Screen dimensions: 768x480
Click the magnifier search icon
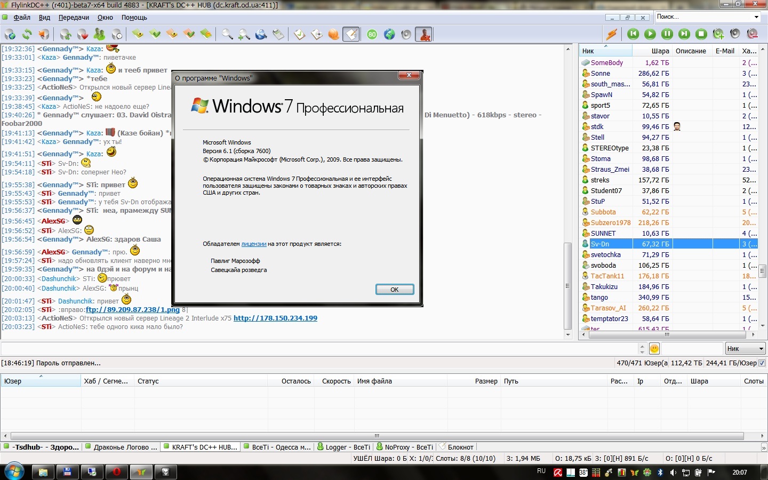(227, 34)
